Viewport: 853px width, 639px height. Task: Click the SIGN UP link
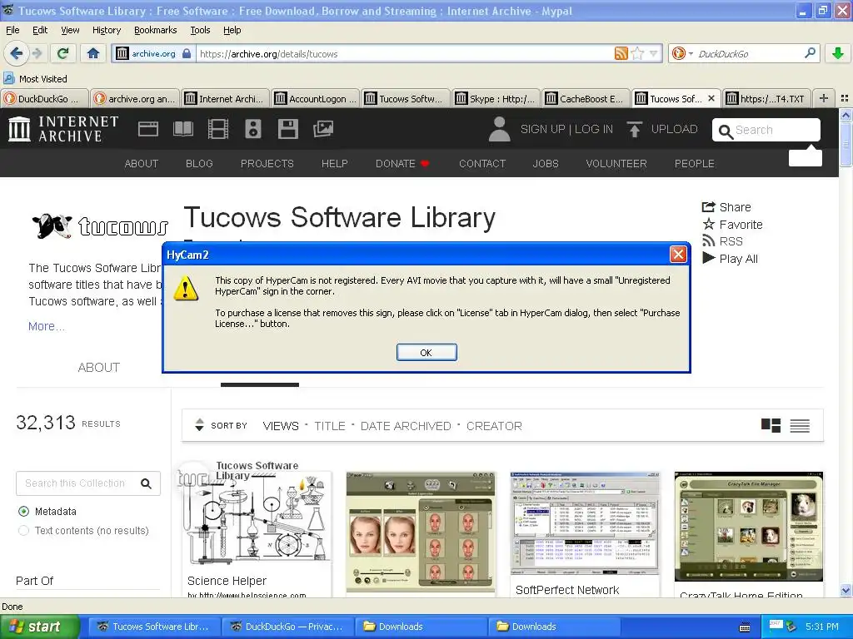542,129
